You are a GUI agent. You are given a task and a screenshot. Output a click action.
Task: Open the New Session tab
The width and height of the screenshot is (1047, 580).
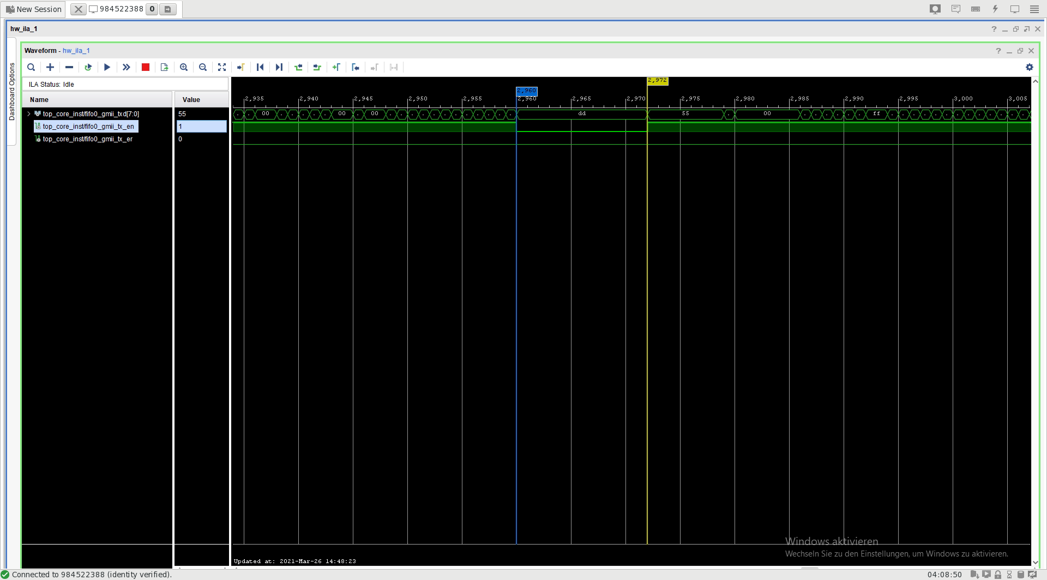(x=34, y=9)
